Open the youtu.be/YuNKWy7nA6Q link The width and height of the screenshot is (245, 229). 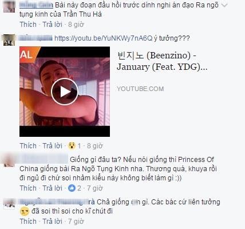click(x=103, y=38)
